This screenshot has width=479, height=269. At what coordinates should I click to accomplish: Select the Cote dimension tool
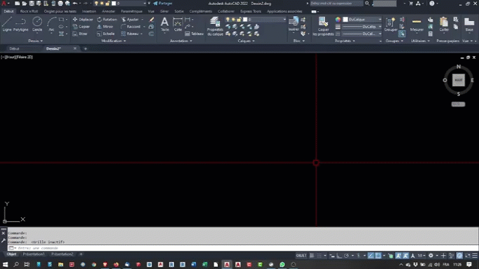(178, 25)
